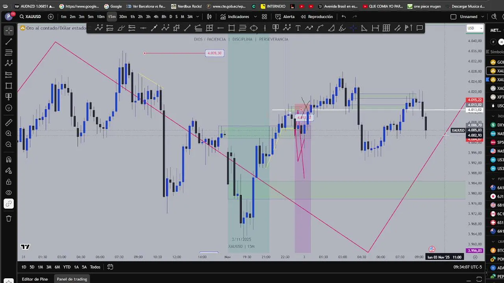Toggle magnet mode in left sidebar
This screenshot has height=283, width=504.
(9, 160)
